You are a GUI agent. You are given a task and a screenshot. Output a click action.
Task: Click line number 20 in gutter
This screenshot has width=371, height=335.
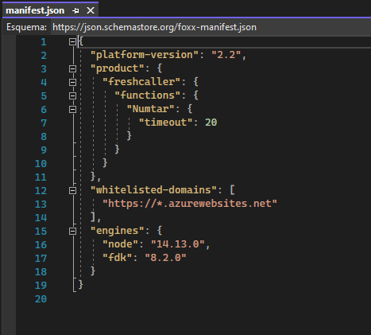[x=41, y=299]
